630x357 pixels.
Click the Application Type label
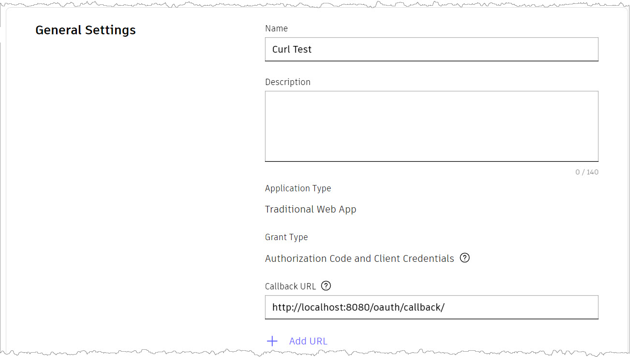click(298, 188)
